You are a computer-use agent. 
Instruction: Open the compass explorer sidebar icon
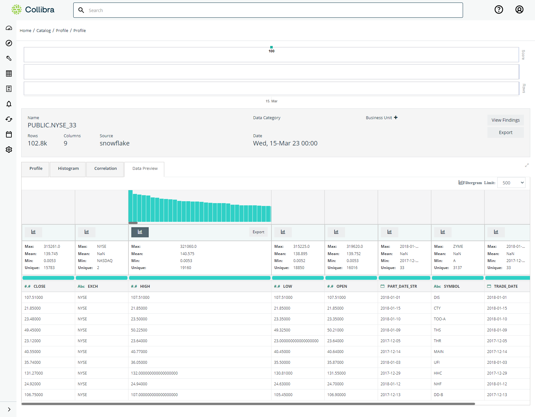coord(9,43)
